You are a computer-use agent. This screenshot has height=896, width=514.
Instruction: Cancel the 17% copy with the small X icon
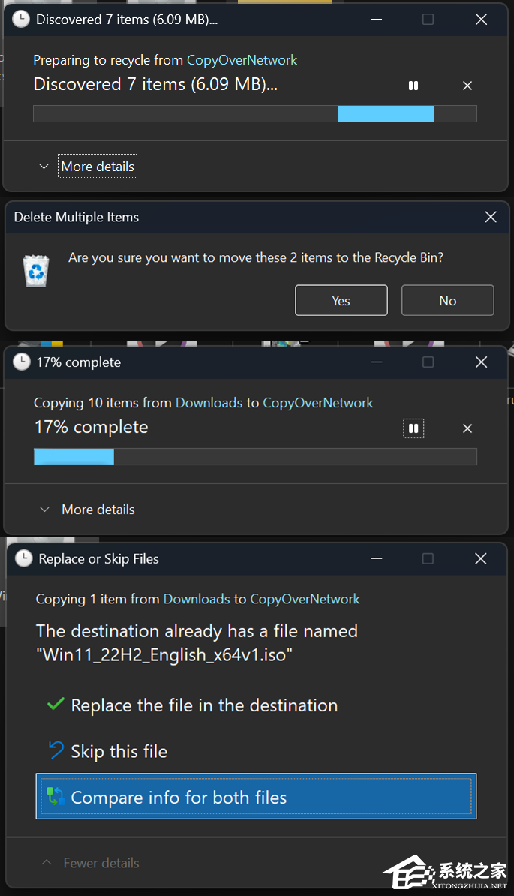coord(467,428)
